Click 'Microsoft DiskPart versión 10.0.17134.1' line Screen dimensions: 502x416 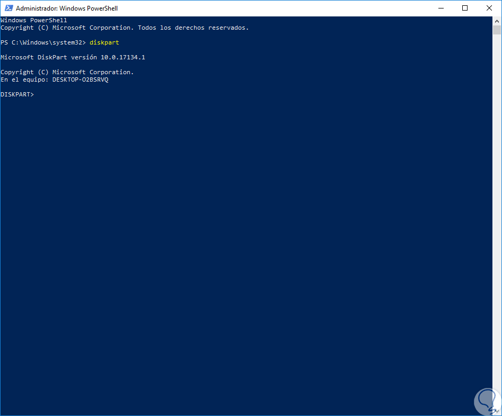tap(73, 57)
